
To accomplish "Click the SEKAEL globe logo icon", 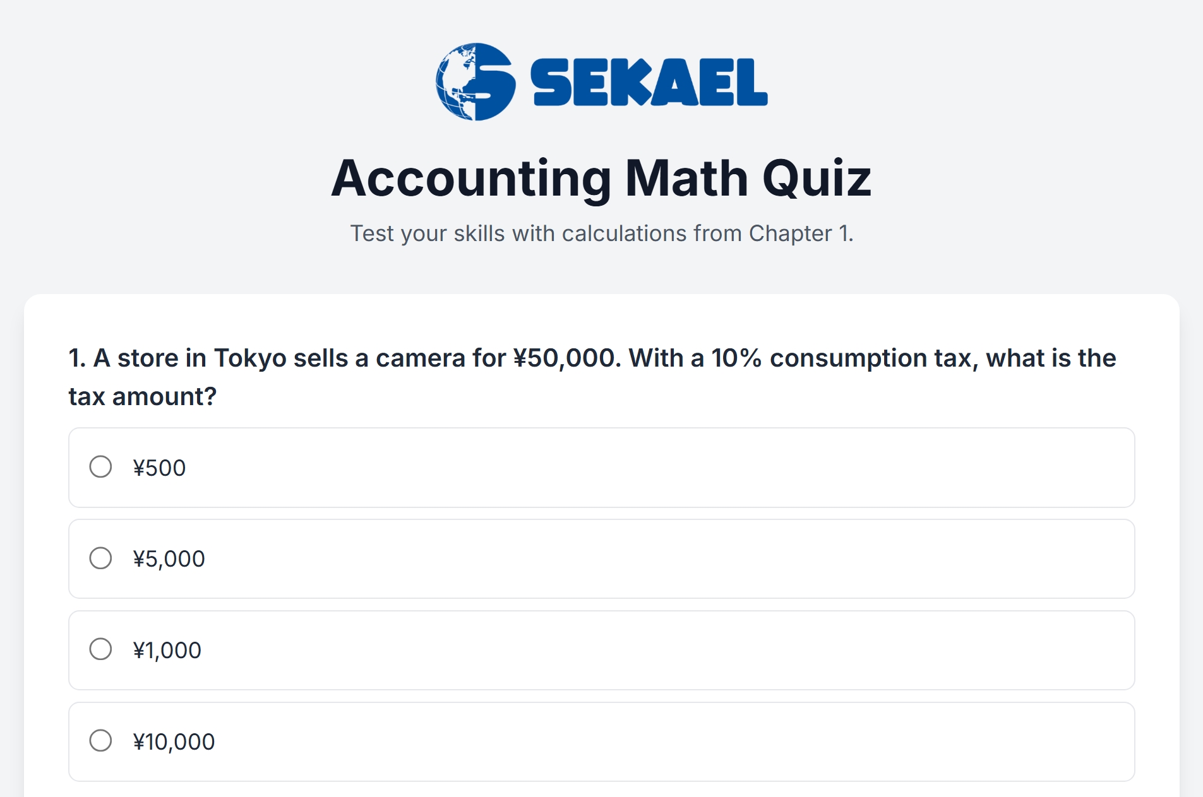I will [475, 82].
